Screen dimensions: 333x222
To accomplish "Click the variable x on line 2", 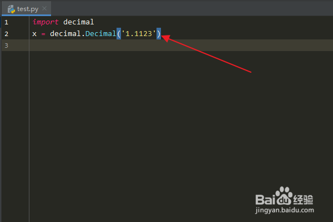I will [x=34, y=34].
